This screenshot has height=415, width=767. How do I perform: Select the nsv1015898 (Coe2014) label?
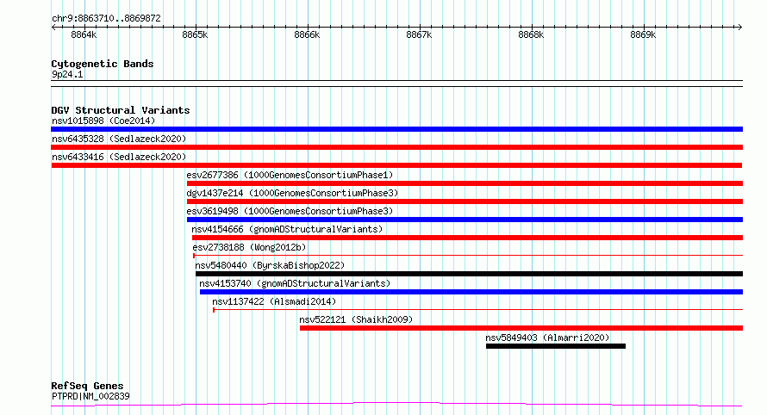[x=103, y=121]
